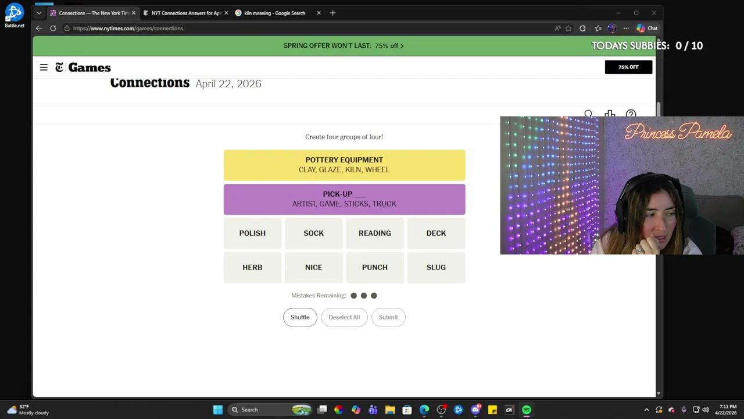The width and height of the screenshot is (744, 419).
Task: Select the READING tile
Action: coord(375,233)
